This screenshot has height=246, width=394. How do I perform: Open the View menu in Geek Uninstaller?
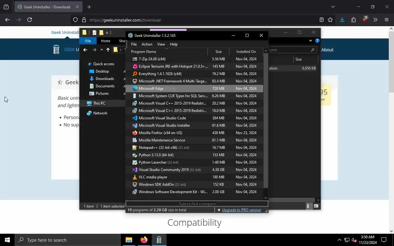coord(161,44)
